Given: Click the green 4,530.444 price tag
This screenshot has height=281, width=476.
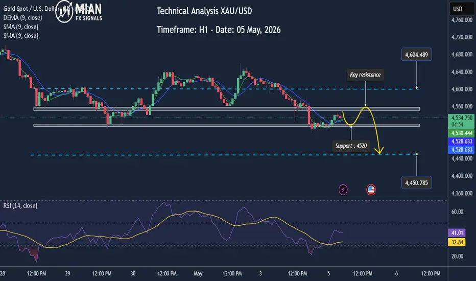Looking at the screenshot, I should click(462, 133).
